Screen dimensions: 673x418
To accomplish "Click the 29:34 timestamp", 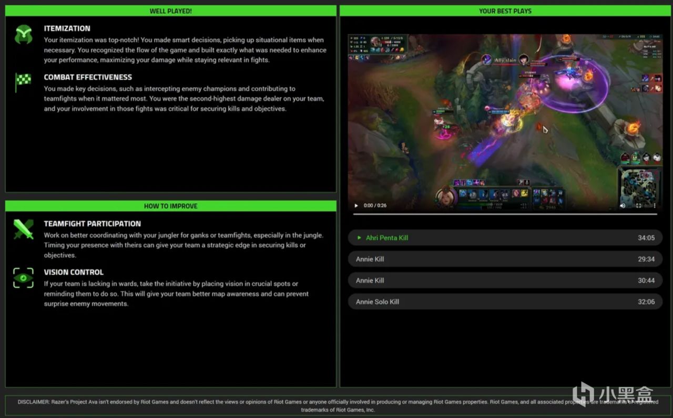I will 646,259.
